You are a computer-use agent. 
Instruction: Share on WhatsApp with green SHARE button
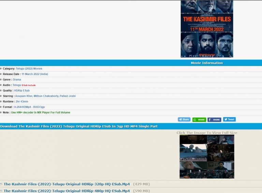click(199, 120)
